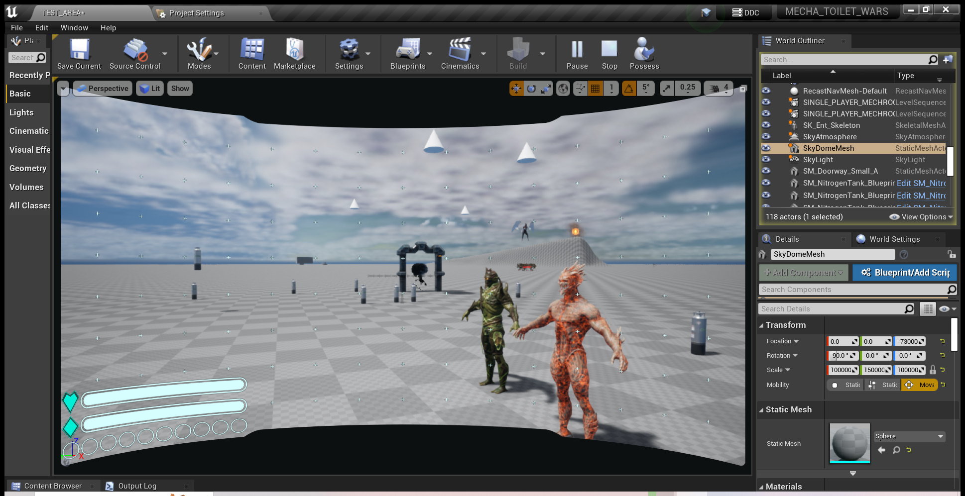The height and width of the screenshot is (496, 965).
Task: Pause the play session
Action: coord(577,54)
